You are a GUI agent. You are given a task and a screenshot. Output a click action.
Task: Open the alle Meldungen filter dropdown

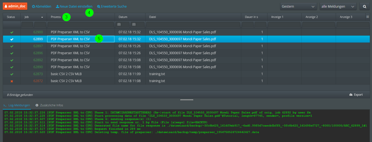(x=338, y=6)
